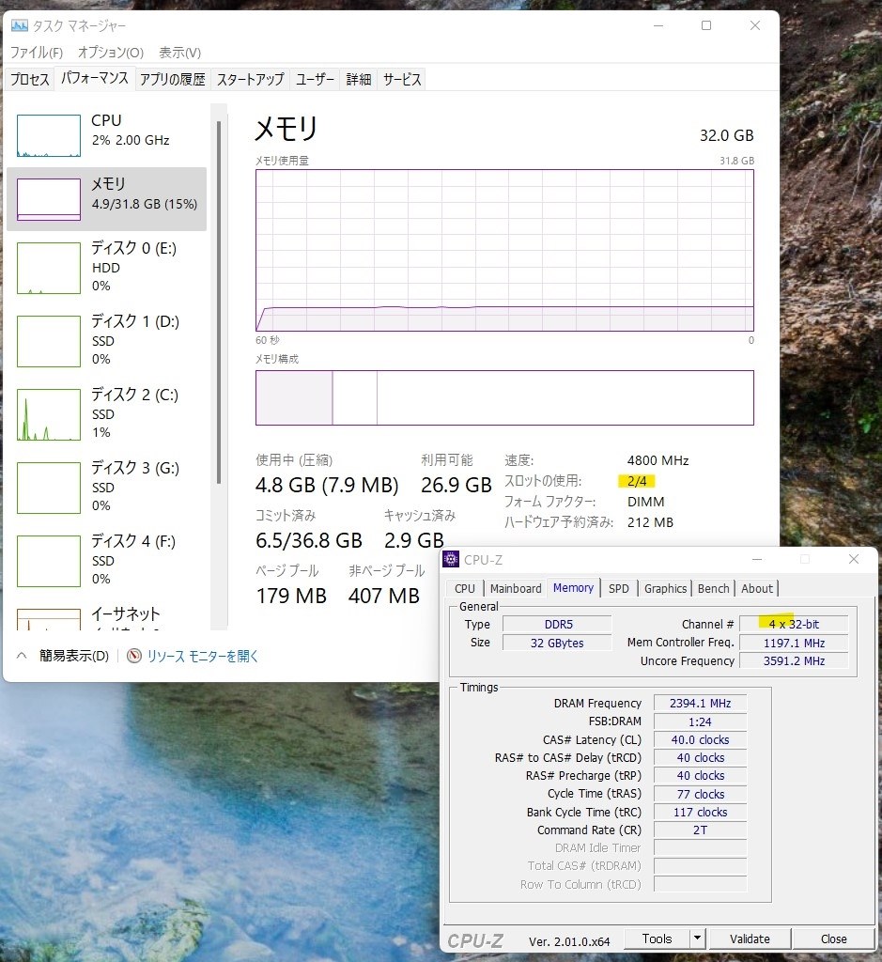
Task: Select the CPU performance graph thumbnail
Action: click(49, 135)
